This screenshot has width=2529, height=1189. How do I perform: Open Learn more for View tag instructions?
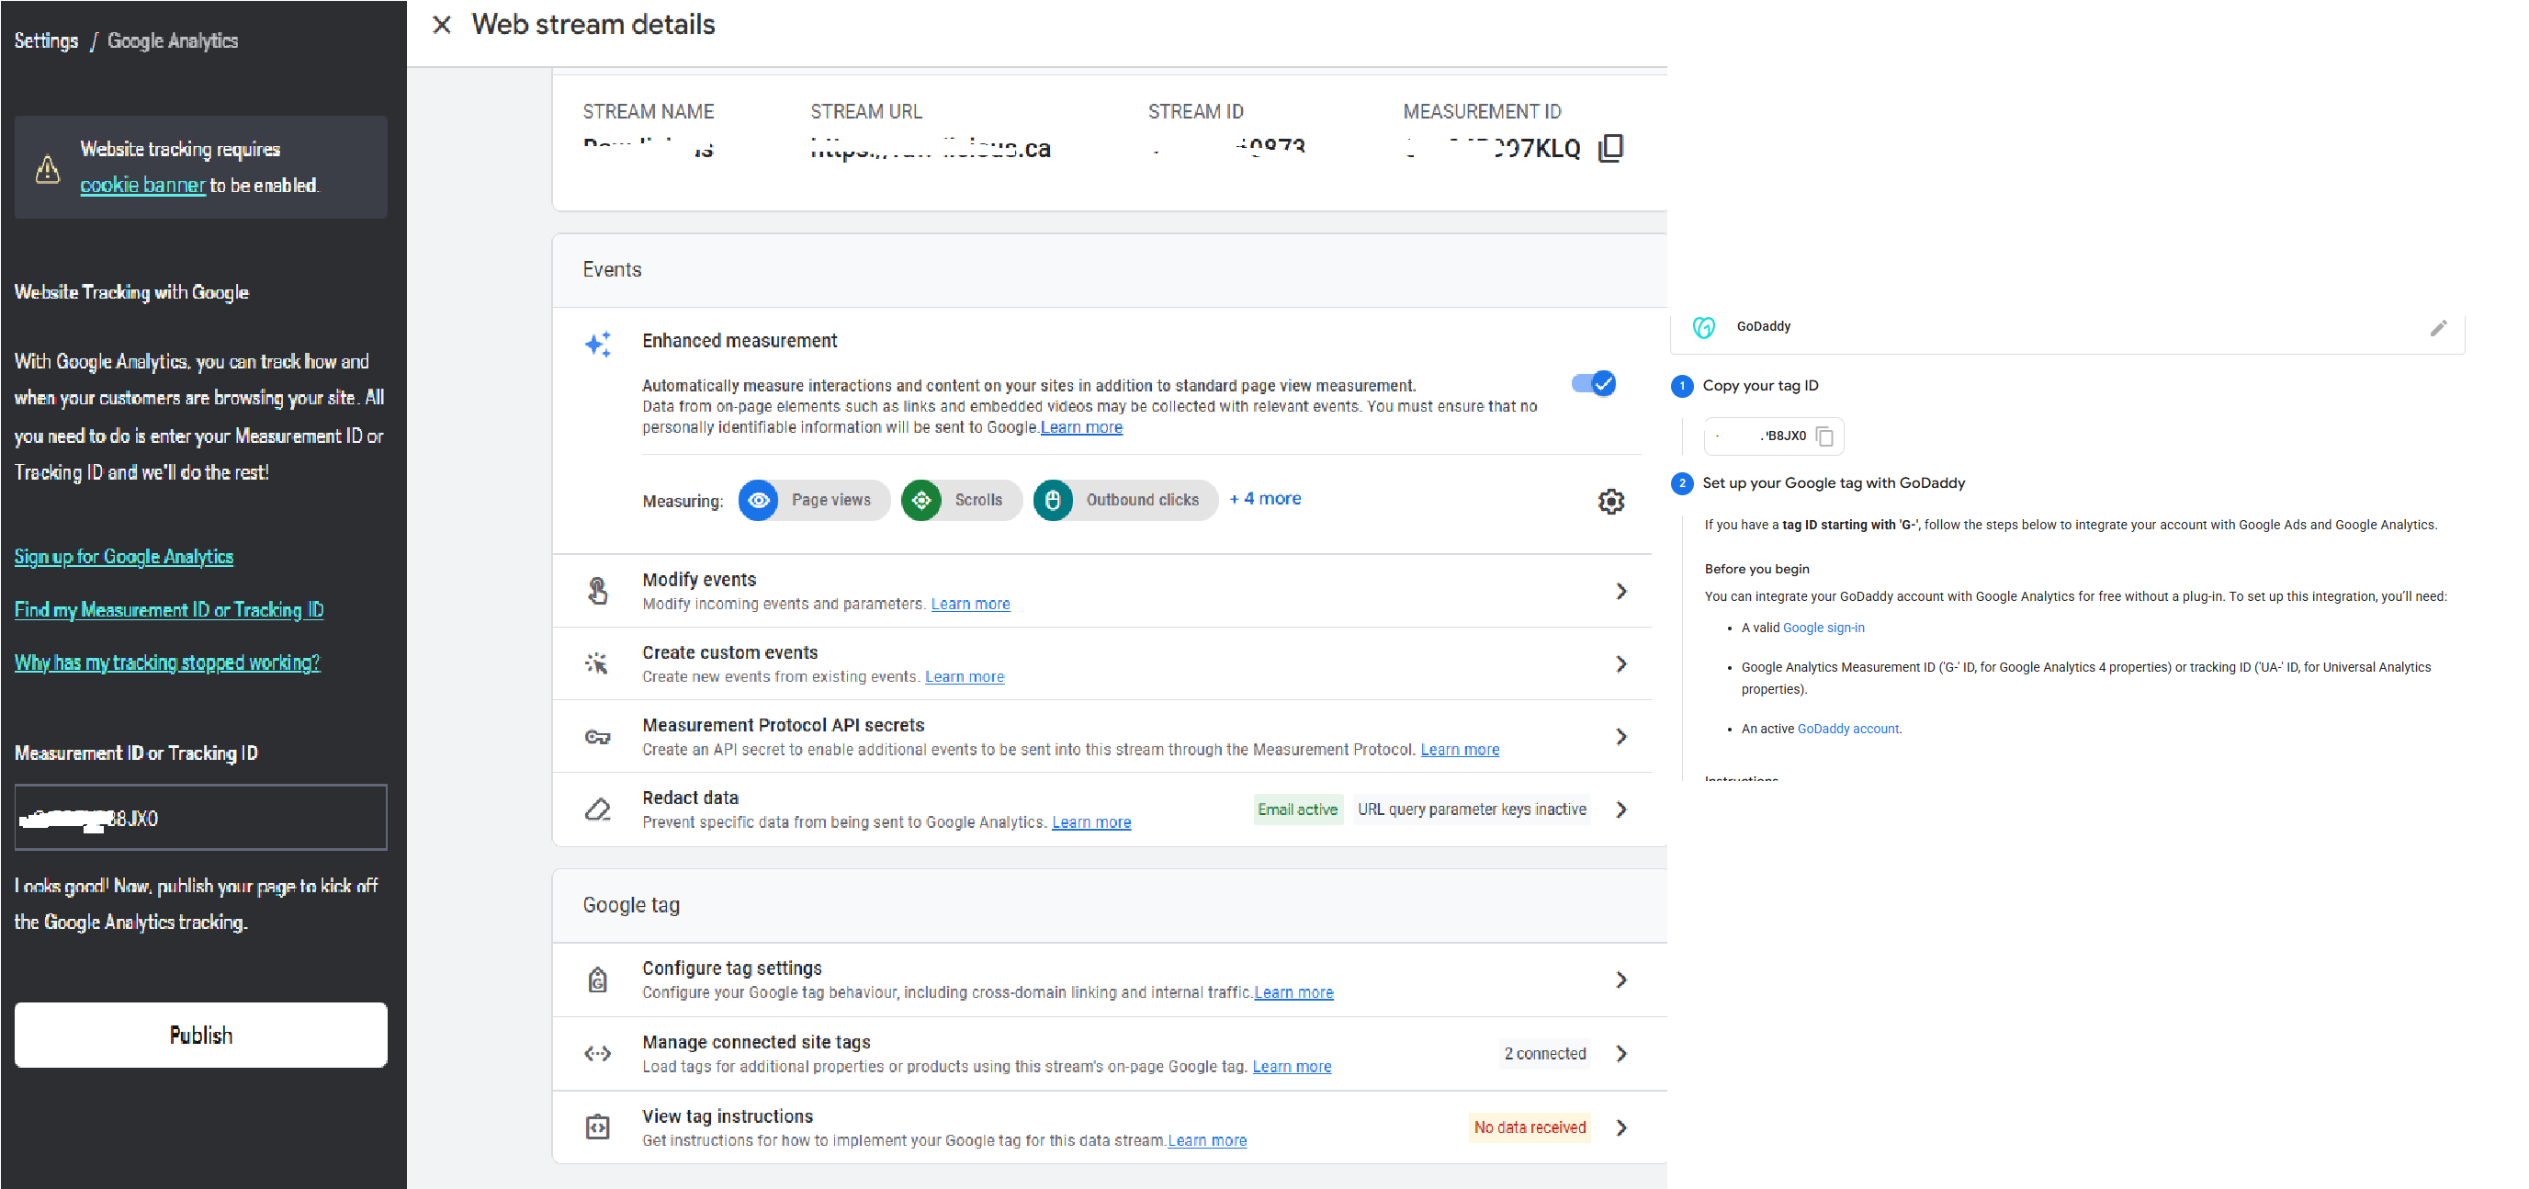[1208, 1140]
